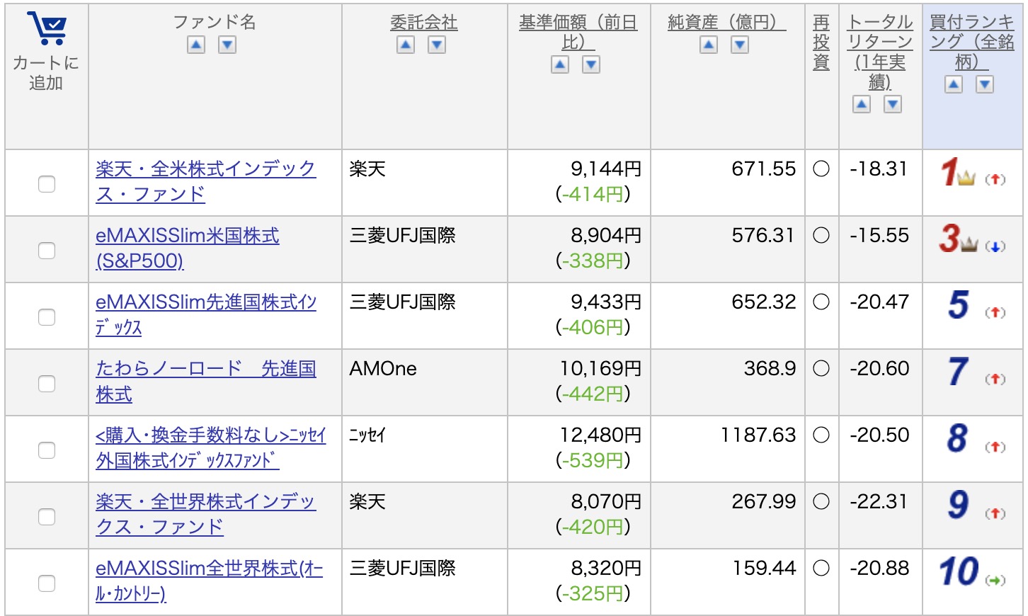Image resolution: width=1028 pixels, height=616 pixels.
Task: Sort base price column descending
Action: [591, 65]
